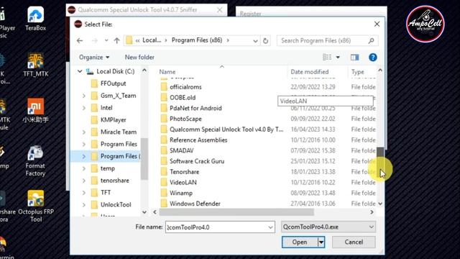
Task: Click the navigation tree scrollbar thumb
Action: click(x=144, y=158)
